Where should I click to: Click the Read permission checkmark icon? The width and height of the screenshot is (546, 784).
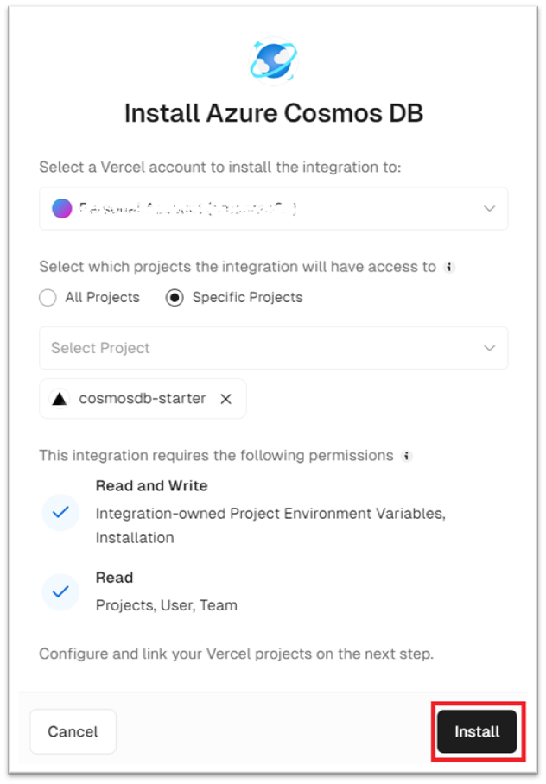click(60, 591)
